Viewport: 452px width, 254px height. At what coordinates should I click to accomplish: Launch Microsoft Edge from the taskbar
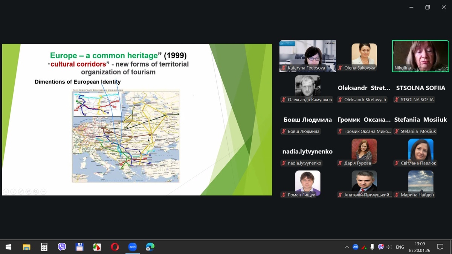[x=150, y=247]
